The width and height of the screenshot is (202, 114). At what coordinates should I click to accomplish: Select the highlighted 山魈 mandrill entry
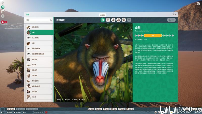coord(40,32)
